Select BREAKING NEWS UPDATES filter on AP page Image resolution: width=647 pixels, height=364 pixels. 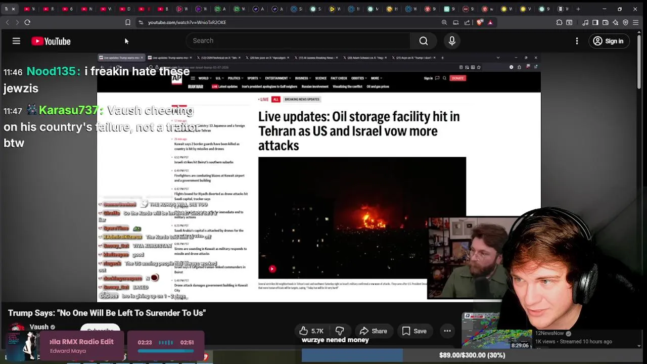tap(302, 99)
